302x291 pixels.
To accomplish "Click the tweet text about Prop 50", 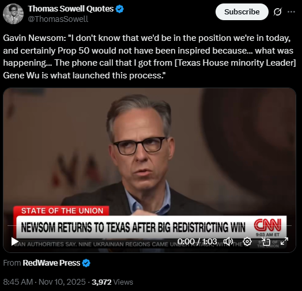I will click(x=149, y=56).
